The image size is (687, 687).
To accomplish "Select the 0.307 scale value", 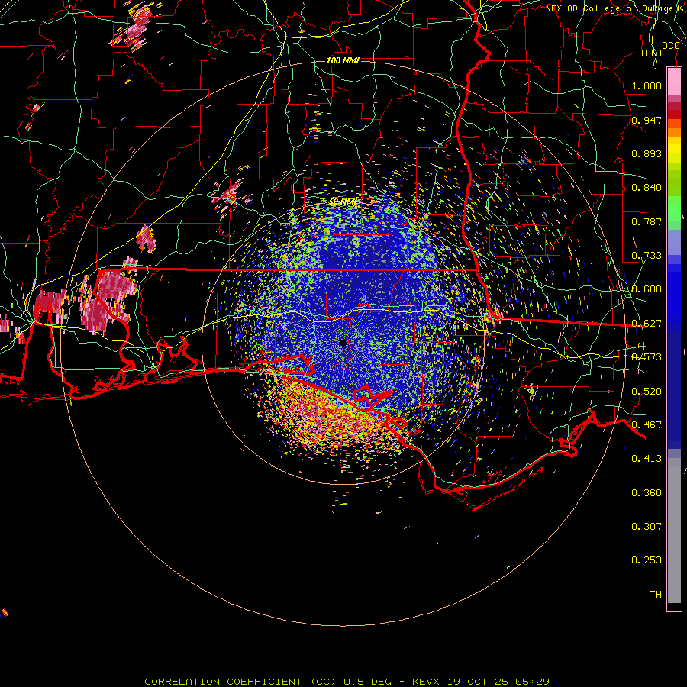I will tap(647, 527).
